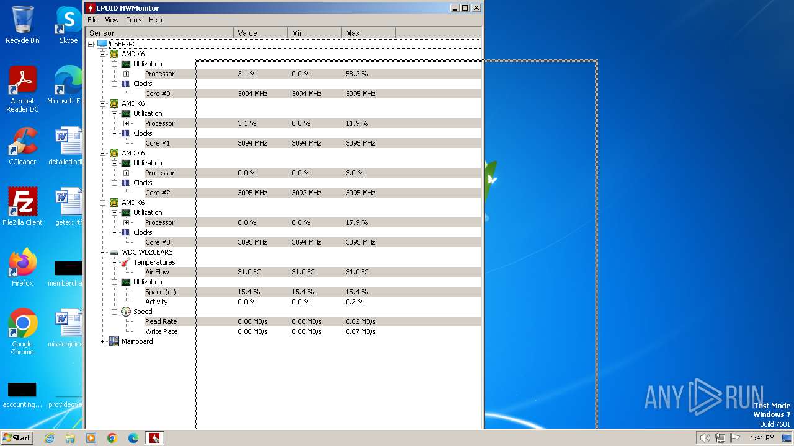Open Windows Explorer folder on taskbar
The width and height of the screenshot is (794, 446).
pos(70,438)
